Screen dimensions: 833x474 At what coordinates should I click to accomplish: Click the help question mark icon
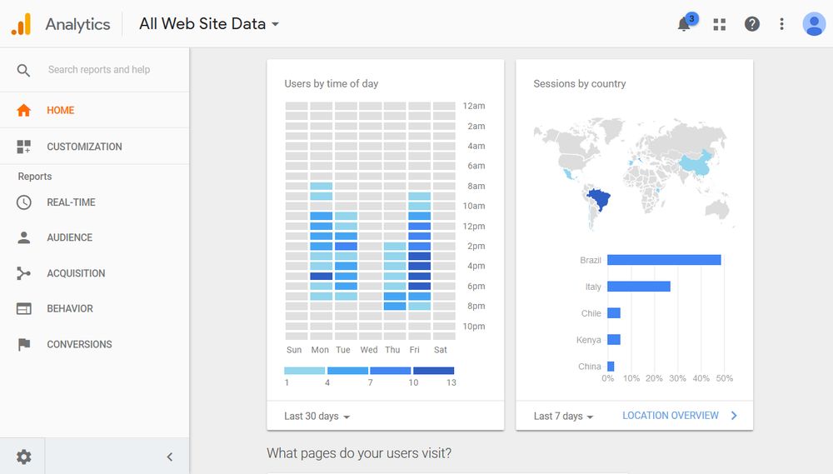click(x=751, y=24)
